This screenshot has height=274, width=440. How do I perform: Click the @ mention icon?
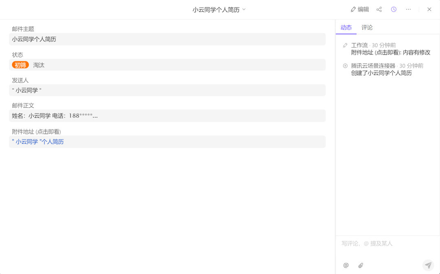(x=346, y=265)
